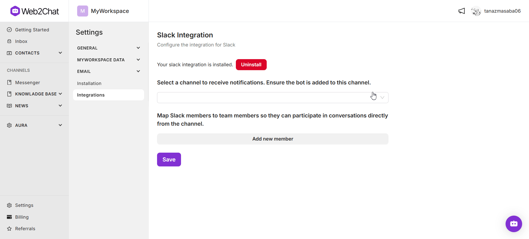529x239 pixels.
Task: Click the MyWorkspace name
Action: click(110, 11)
